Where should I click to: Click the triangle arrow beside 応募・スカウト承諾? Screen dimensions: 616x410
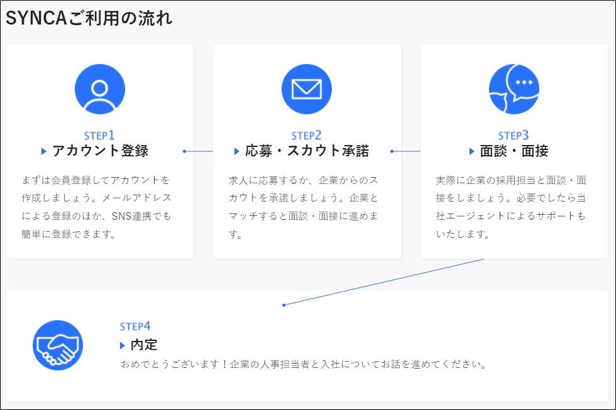tap(236, 151)
